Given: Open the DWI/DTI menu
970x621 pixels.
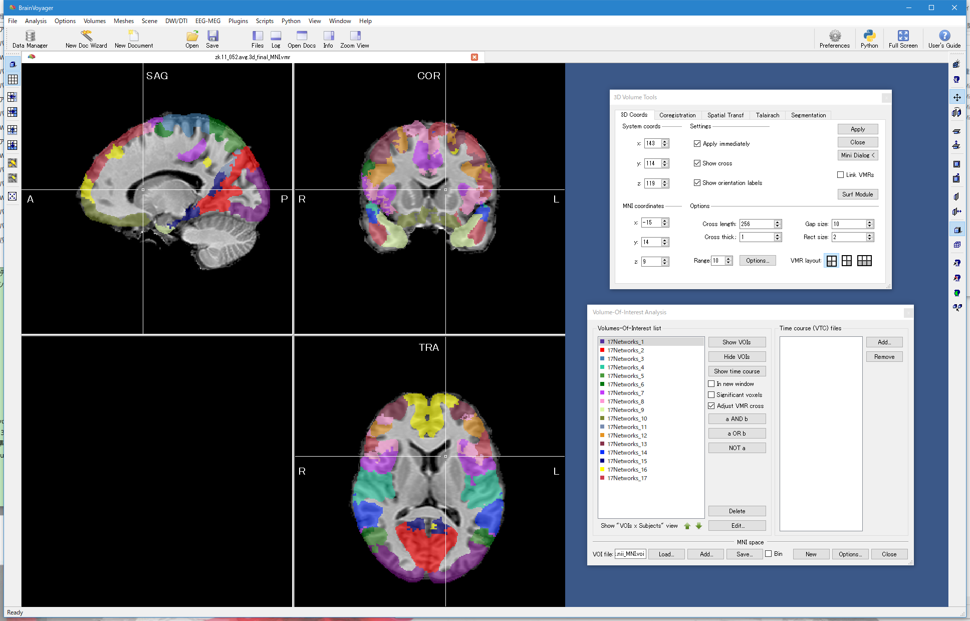Looking at the screenshot, I should click(176, 21).
